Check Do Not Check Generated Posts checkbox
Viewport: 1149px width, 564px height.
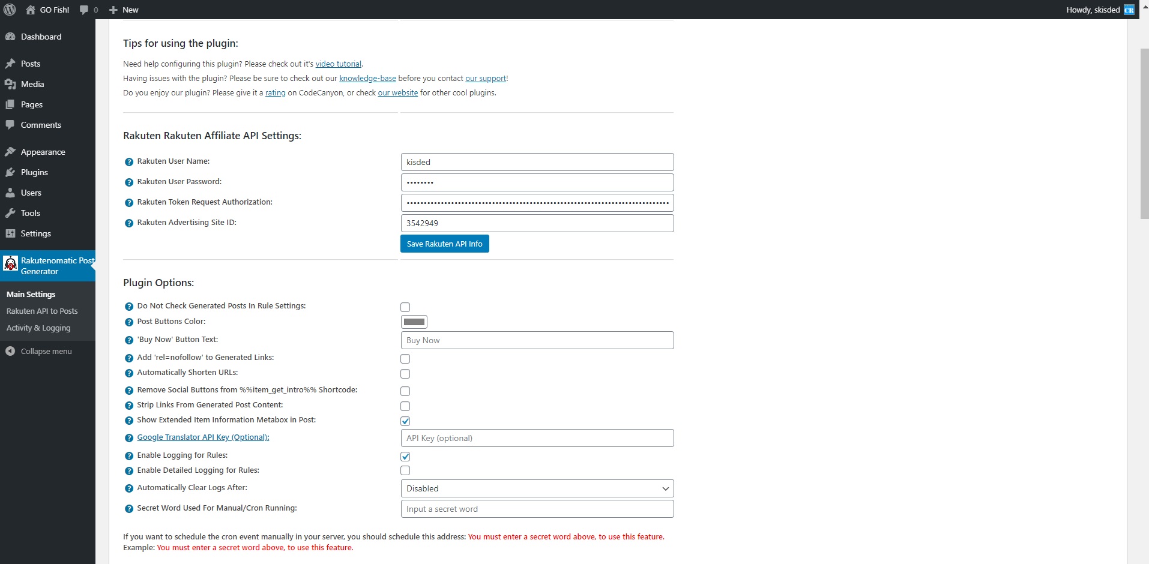[x=405, y=307]
